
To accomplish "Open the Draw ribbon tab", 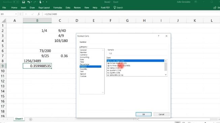I will (32, 7).
